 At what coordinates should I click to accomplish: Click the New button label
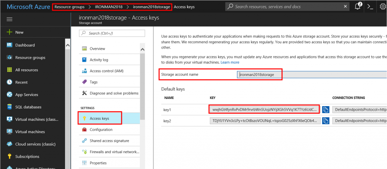point(20,32)
